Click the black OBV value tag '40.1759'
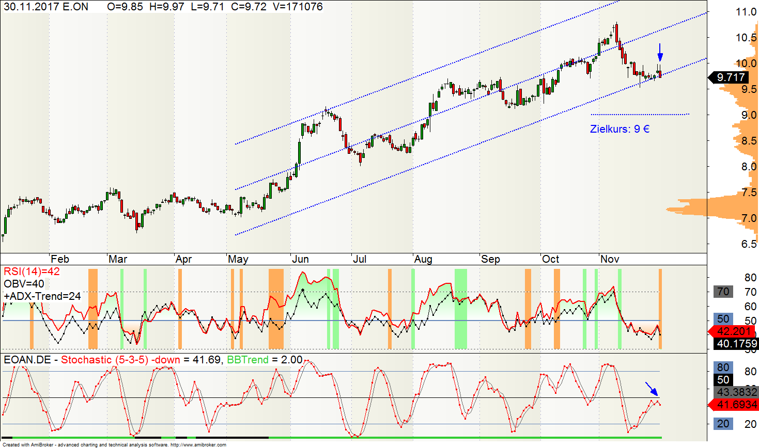The image size is (759, 448). coord(736,343)
